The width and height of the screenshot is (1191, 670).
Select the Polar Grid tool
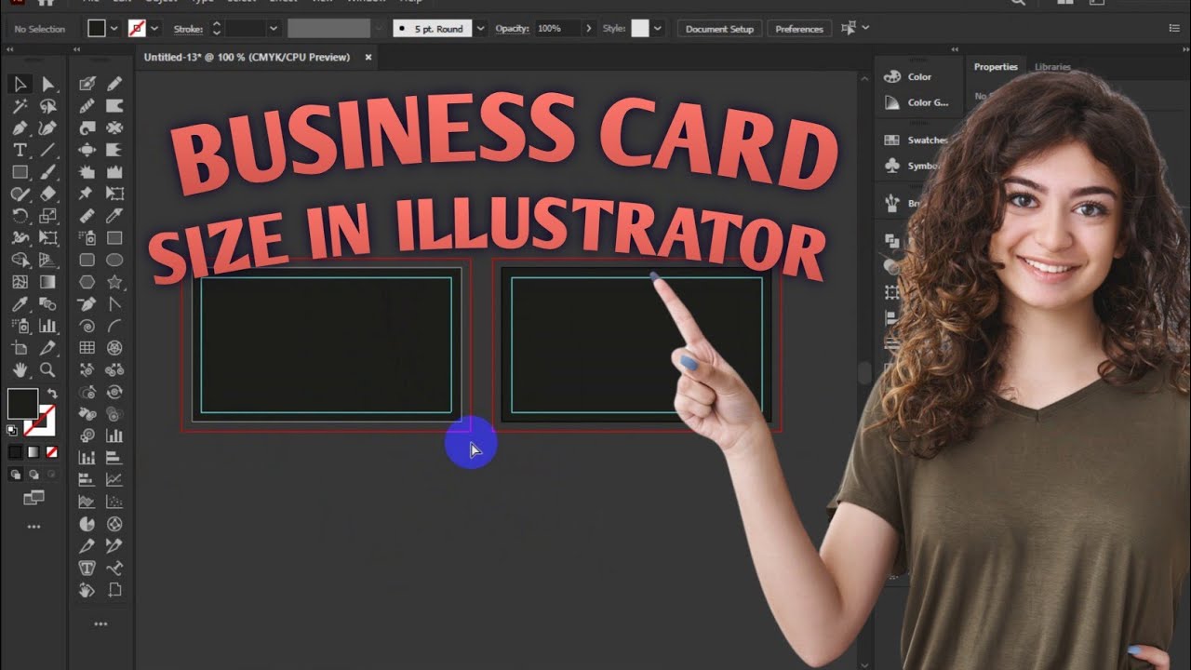[114, 348]
